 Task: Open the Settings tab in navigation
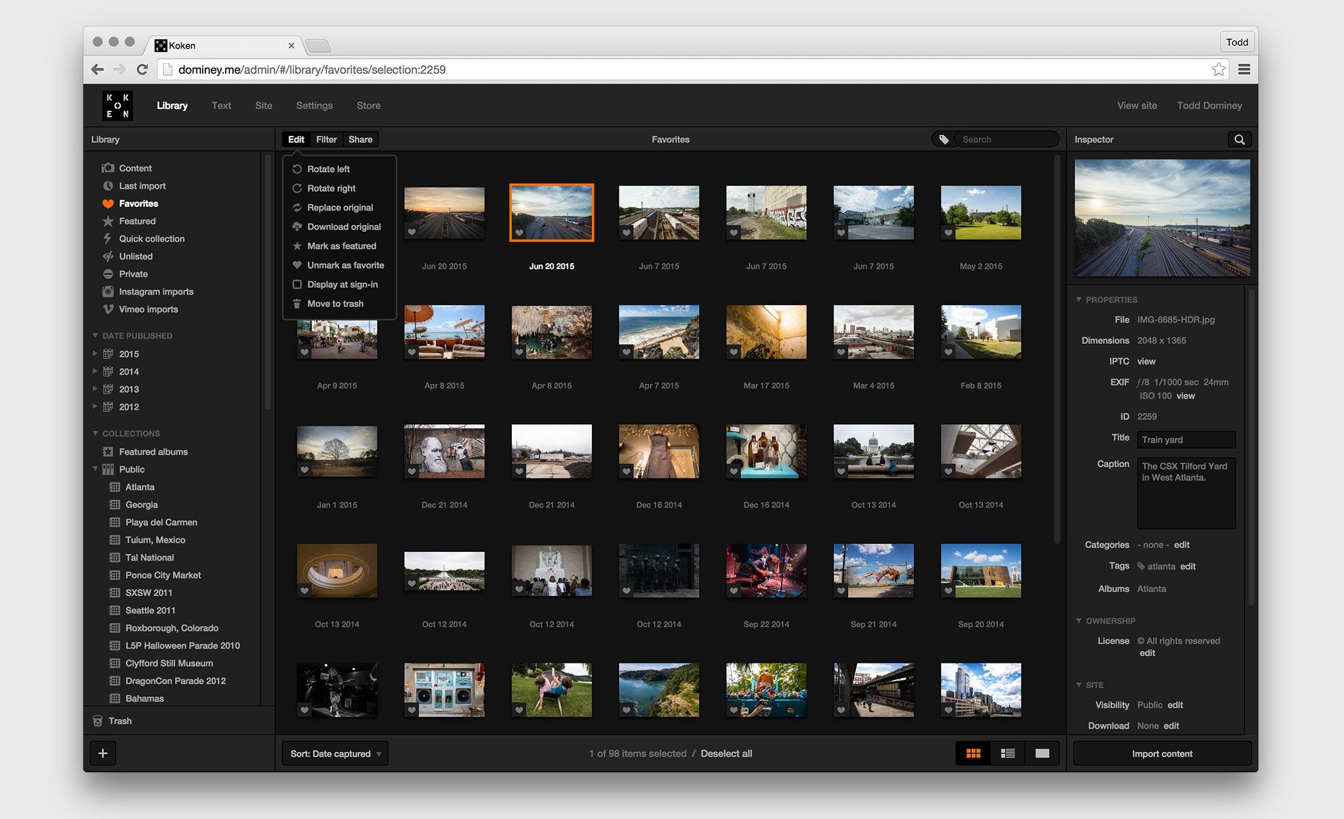coord(314,106)
